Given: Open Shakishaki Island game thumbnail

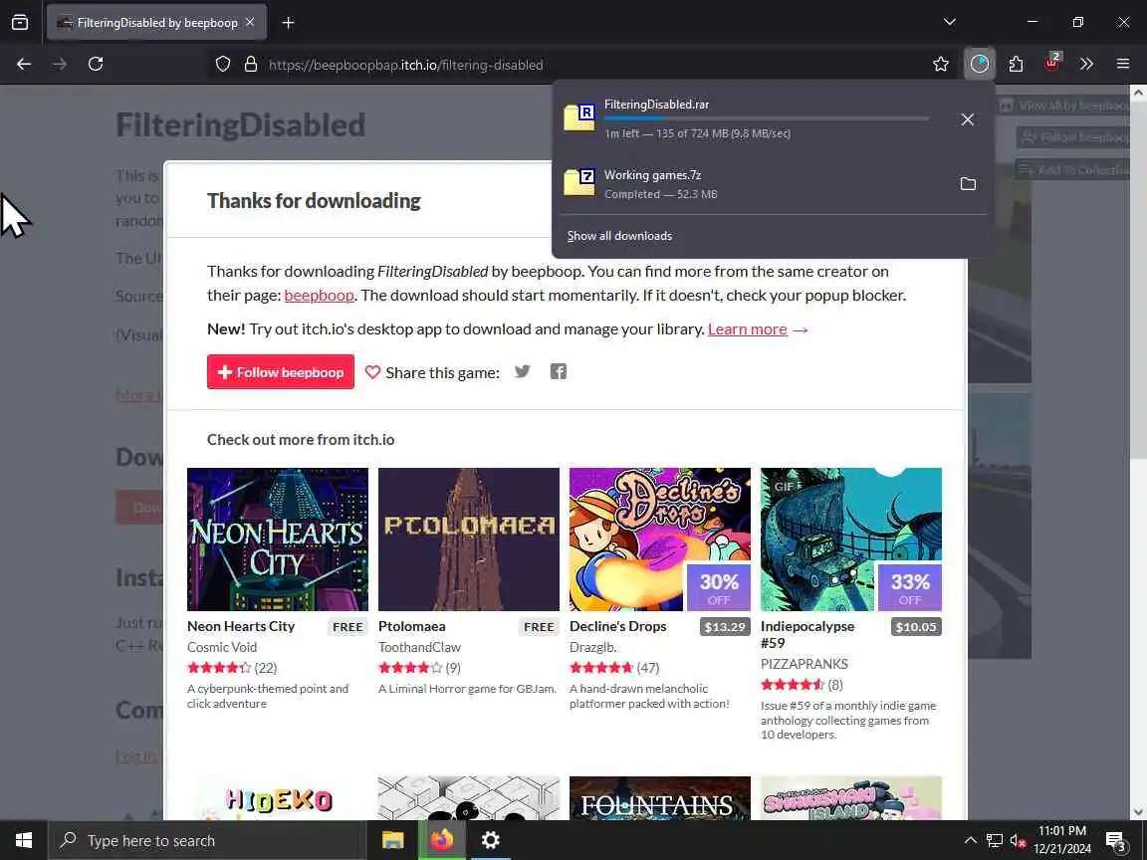Looking at the screenshot, I should (850, 798).
